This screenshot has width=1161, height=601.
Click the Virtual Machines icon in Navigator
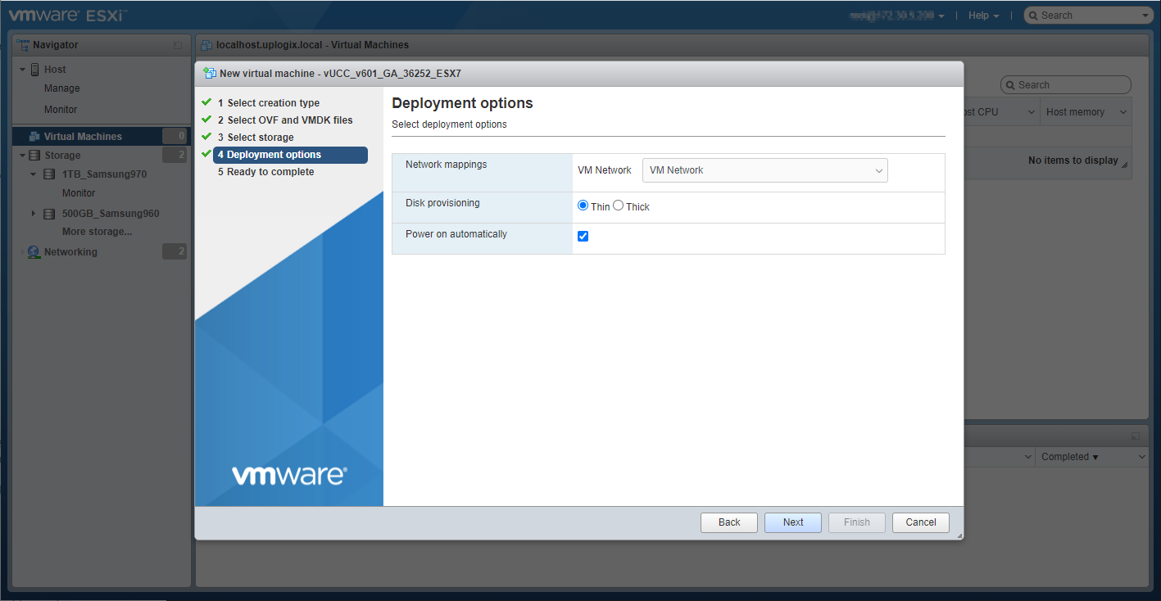[x=34, y=137]
